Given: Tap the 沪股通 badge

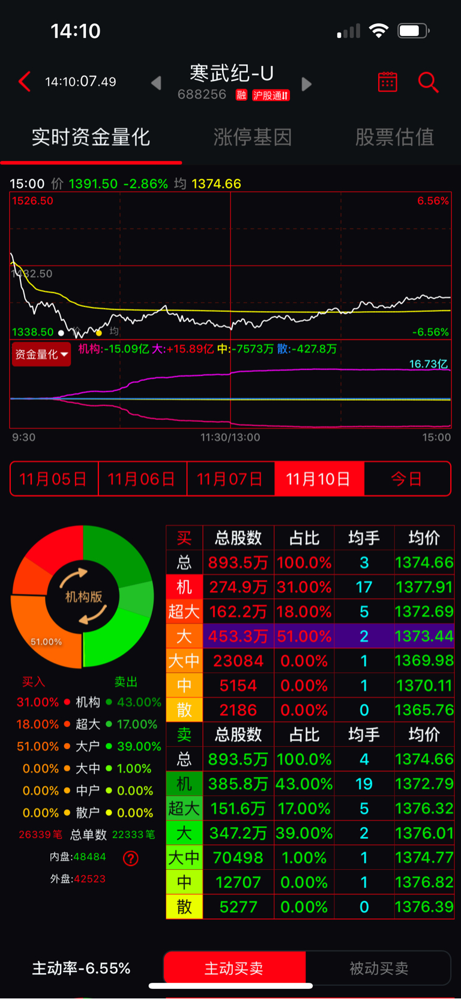Looking at the screenshot, I should click(x=271, y=95).
